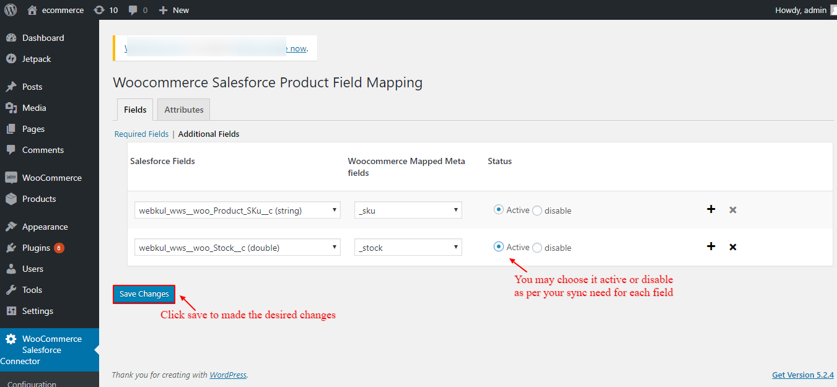Click the remove X icon in the SKU row
Image resolution: width=837 pixels, height=387 pixels.
[x=733, y=210]
